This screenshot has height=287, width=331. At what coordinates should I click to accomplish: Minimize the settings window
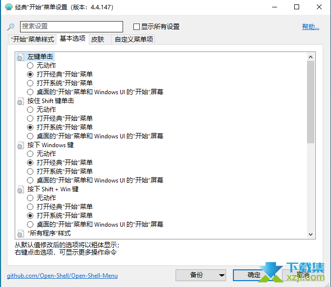coord(275,7)
